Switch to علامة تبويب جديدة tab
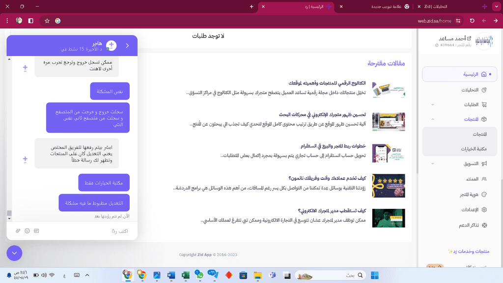The height and width of the screenshot is (283, 503). [x=386, y=6]
